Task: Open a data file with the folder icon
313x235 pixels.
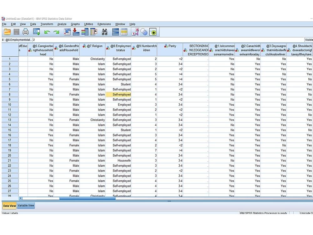Action: [7, 32]
